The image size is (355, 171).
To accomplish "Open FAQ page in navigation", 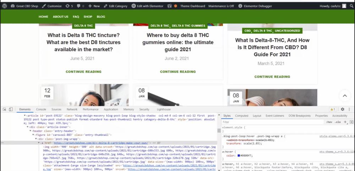I will pos(76,17).
